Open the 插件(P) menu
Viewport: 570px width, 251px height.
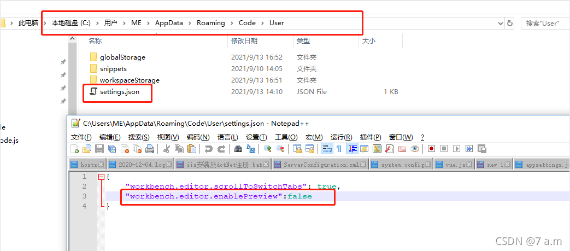click(x=371, y=137)
